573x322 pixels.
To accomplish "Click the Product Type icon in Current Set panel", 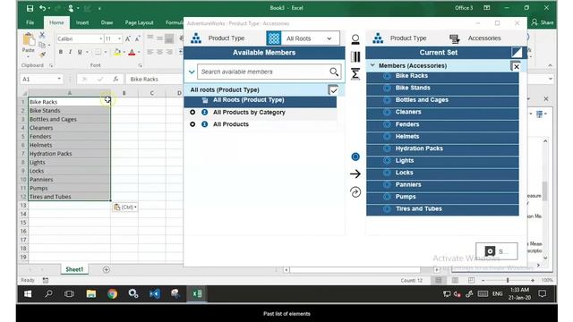I will click(x=378, y=38).
